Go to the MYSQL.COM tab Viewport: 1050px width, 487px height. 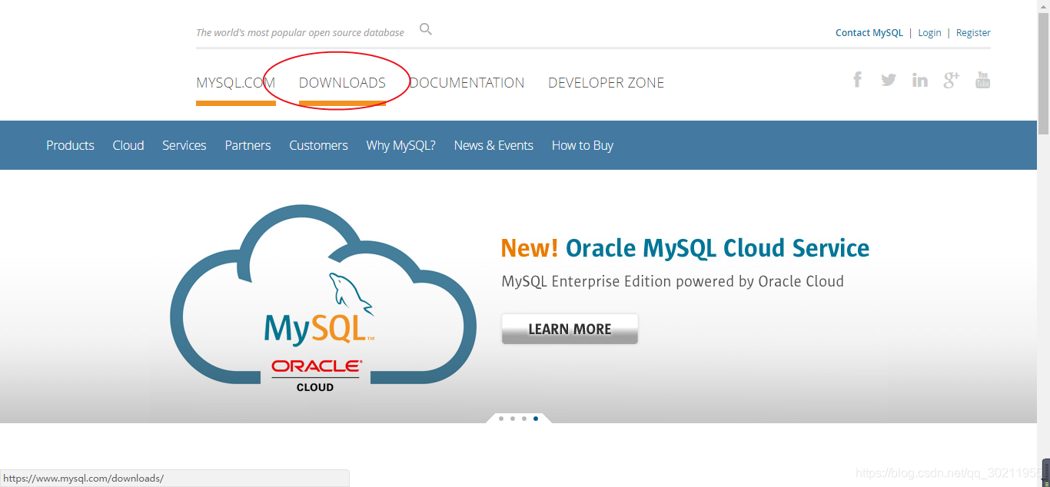(235, 83)
